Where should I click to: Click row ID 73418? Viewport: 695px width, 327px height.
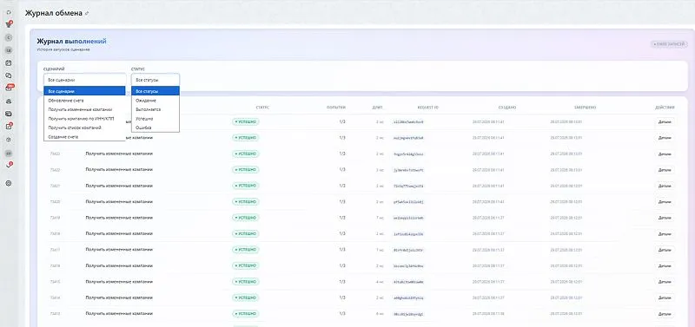click(x=55, y=233)
